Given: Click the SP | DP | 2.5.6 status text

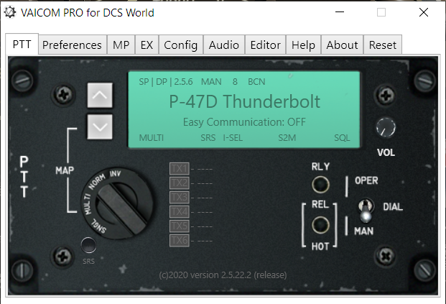Looking at the screenshot, I should coord(165,82).
